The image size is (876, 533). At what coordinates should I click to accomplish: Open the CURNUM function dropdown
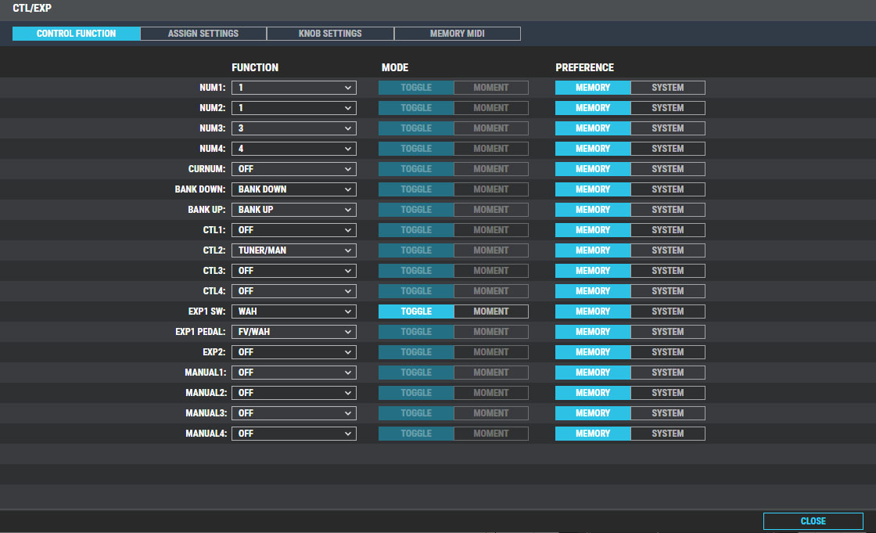tap(294, 169)
